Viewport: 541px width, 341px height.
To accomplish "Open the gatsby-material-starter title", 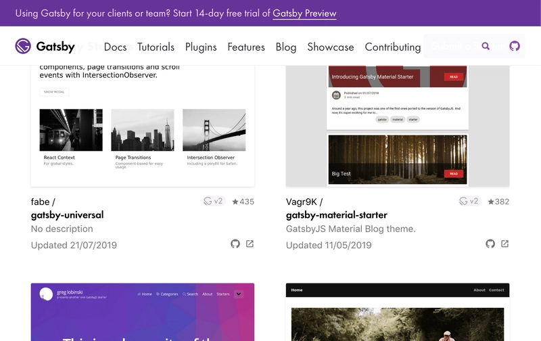I will tap(336, 215).
